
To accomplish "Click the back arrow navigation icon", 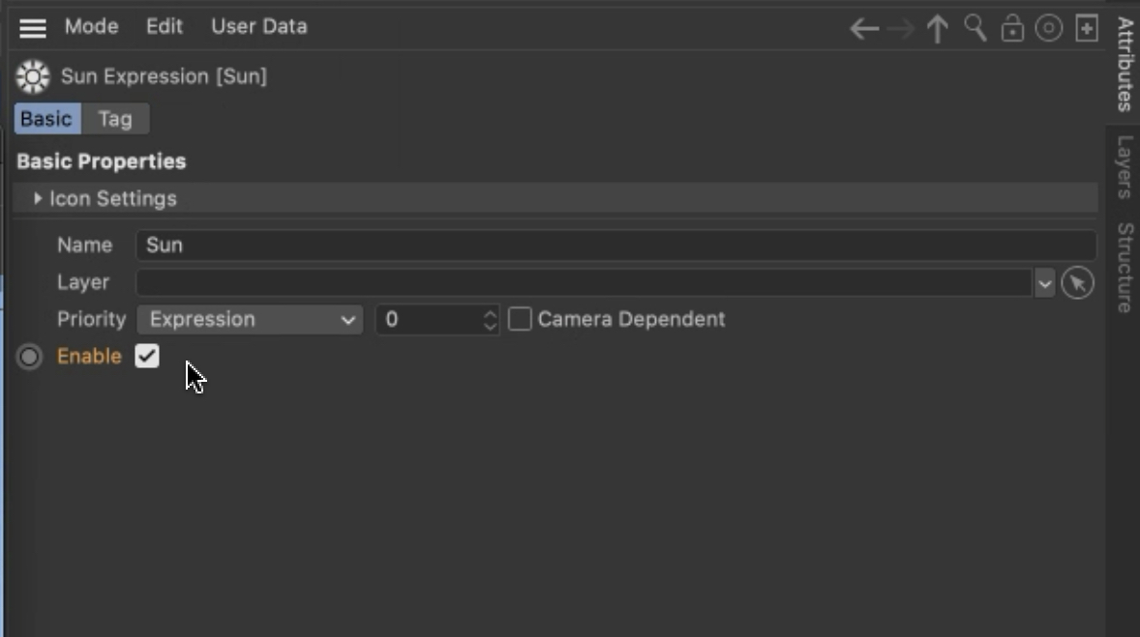I will [863, 29].
